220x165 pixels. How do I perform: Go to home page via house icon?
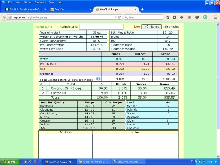pos(190,17)
